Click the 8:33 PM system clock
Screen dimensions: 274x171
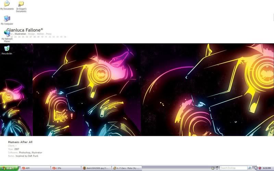tap(267, 168)
